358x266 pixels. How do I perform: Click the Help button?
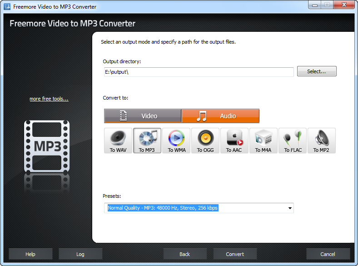pyautogui.click(x=30, y=254)
